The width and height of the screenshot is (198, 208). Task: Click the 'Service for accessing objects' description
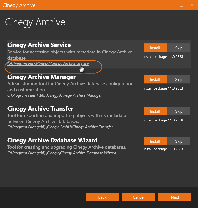[70, 55]
